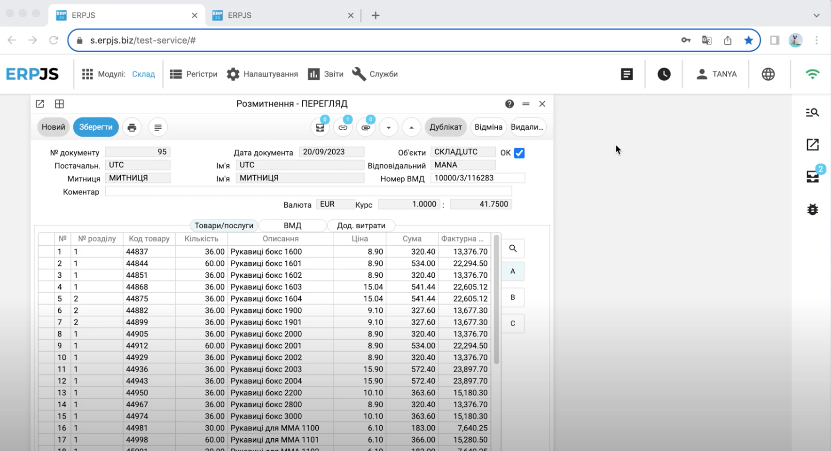Viewport: 831px width, 451px height.
Task: Click the grid layout icon in form header
Action: pos(59,104)
